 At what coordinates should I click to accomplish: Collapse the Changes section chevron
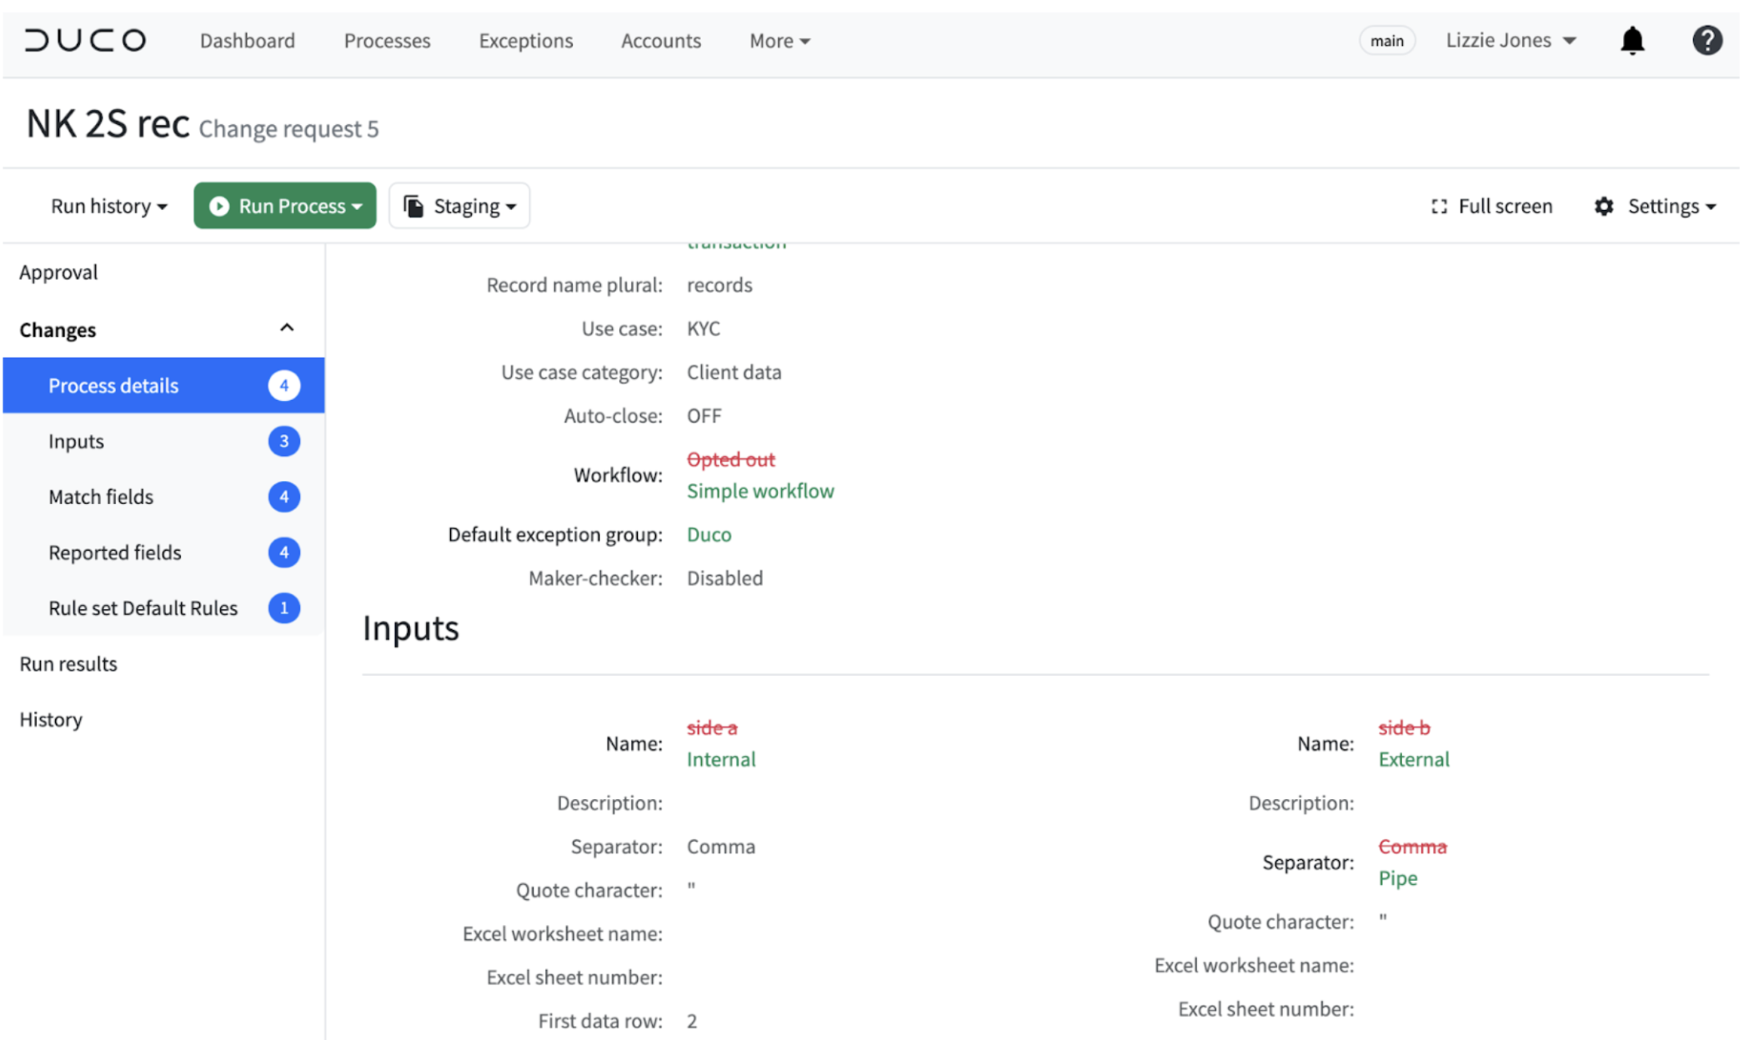tap(287, 327)
